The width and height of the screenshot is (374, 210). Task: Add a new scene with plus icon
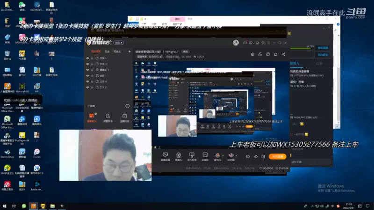pos(129,51)
